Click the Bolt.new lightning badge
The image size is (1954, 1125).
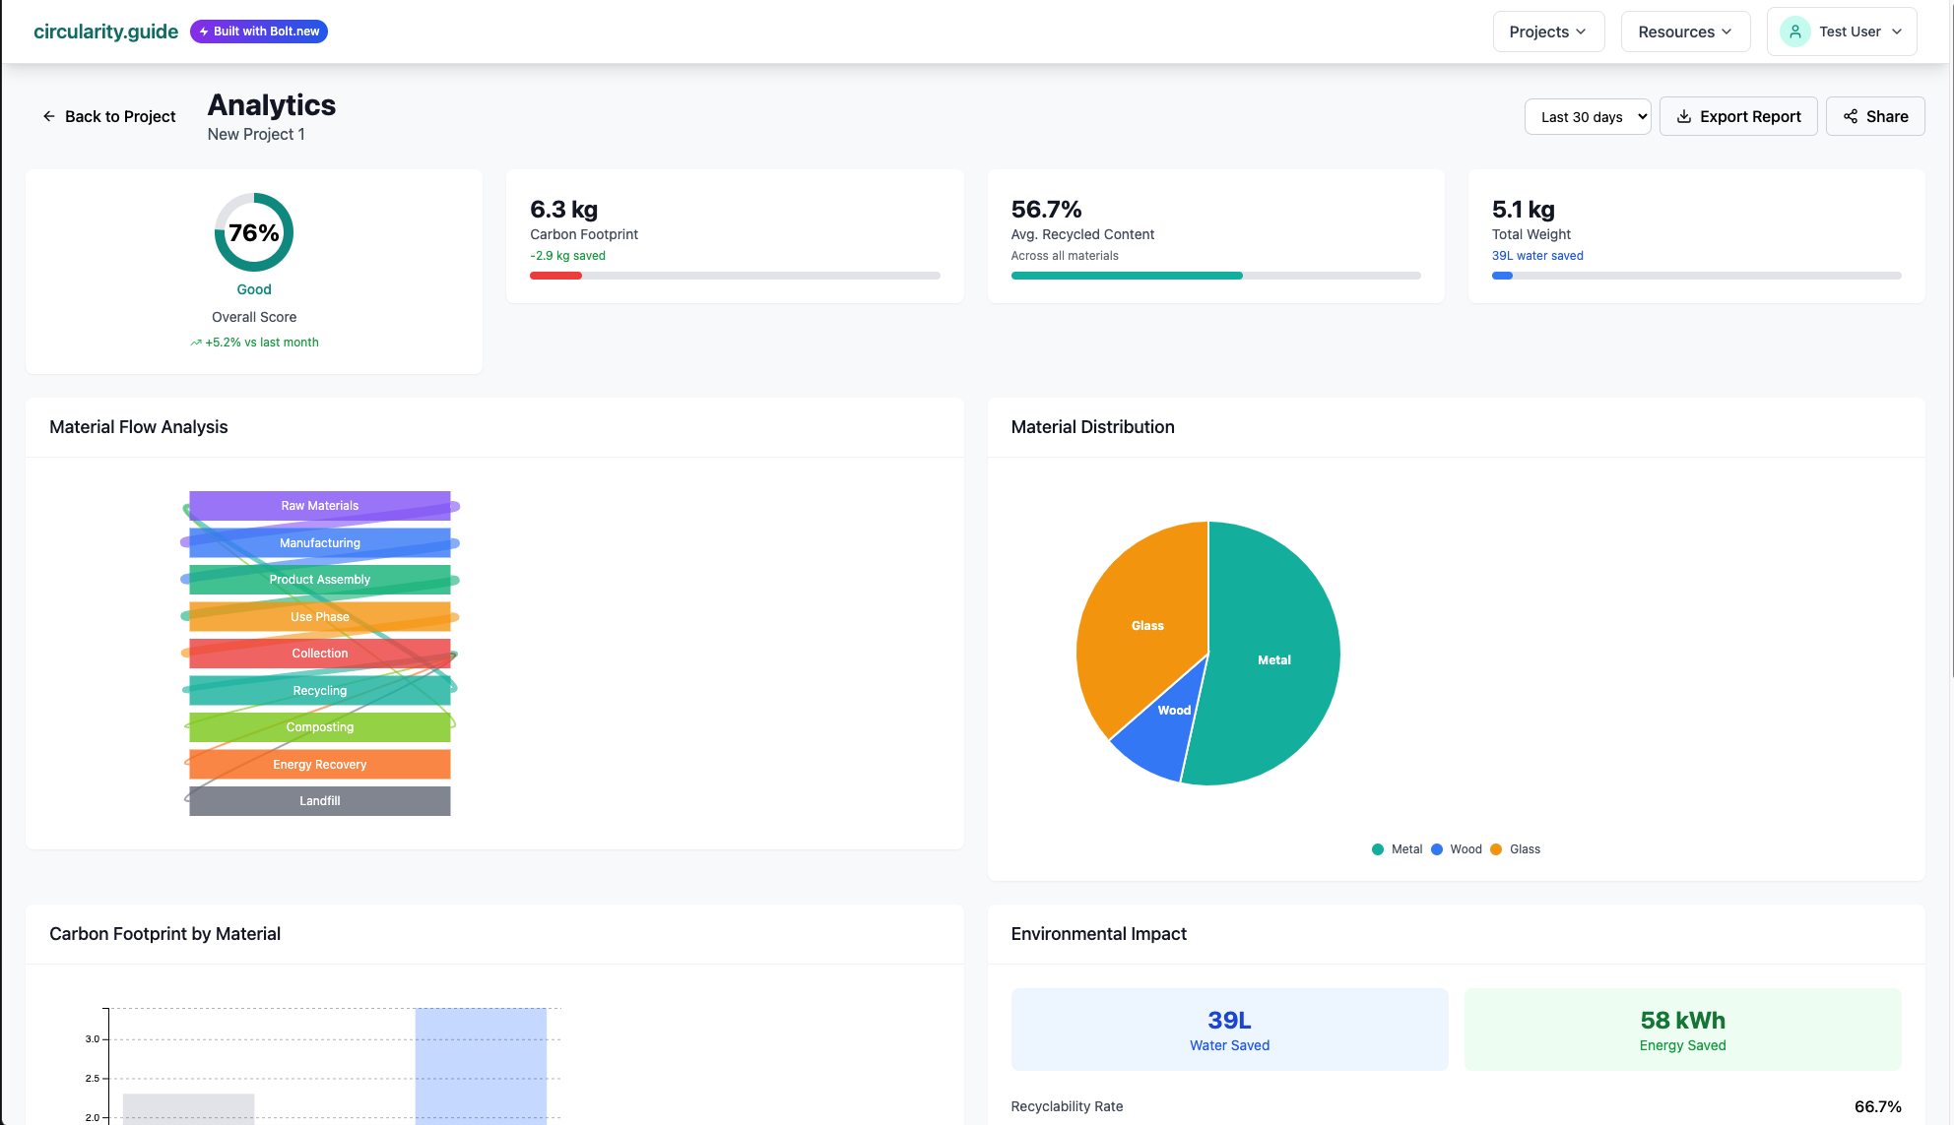[x=259, y=31]
